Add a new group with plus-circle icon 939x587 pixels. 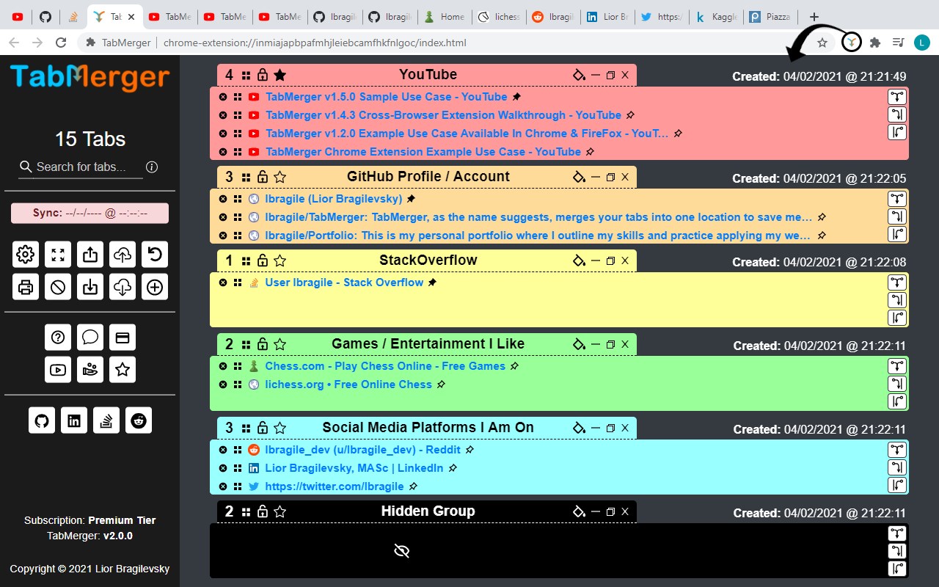pyautogui.click(x=155, y=287)
